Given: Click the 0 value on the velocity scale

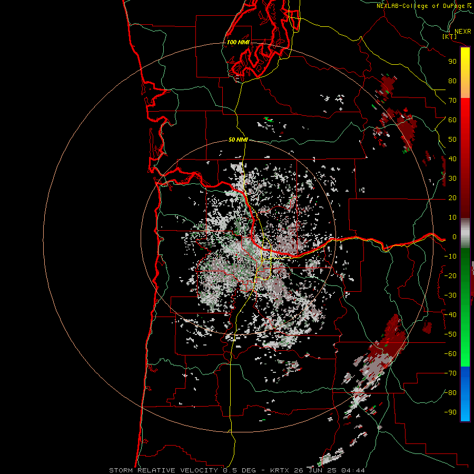Looking at the screenshot, I should (455, 236).
